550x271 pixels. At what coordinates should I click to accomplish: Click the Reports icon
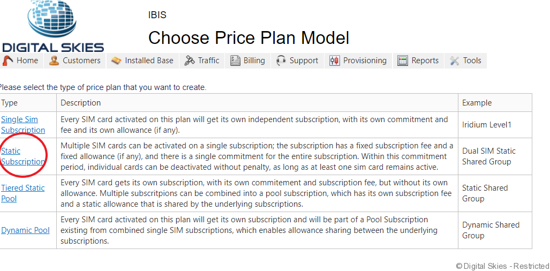(403, 61)
